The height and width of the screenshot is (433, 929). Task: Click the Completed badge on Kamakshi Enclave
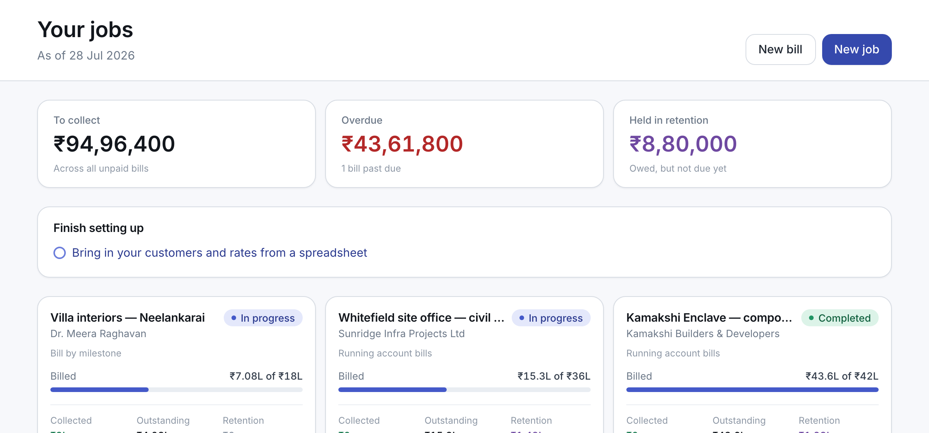[840, 318]
